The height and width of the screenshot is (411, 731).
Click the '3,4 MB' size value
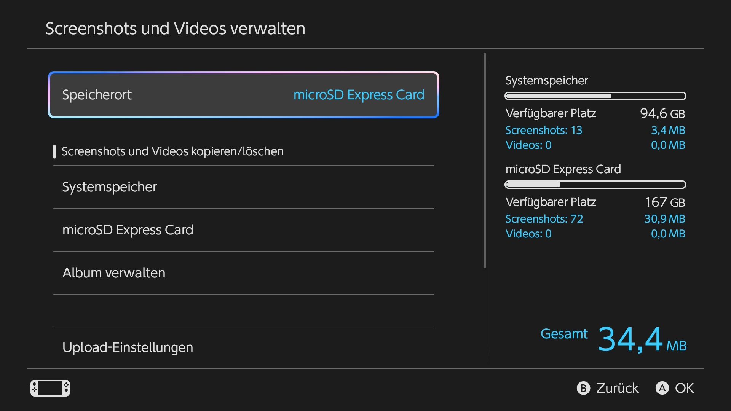pyautogui.click(x=668, y=130)
